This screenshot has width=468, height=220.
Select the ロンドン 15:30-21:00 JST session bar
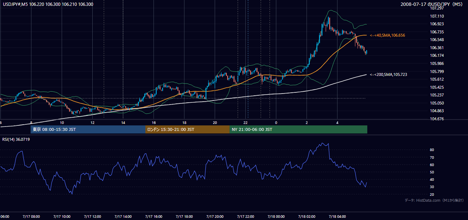pos(187,129)
